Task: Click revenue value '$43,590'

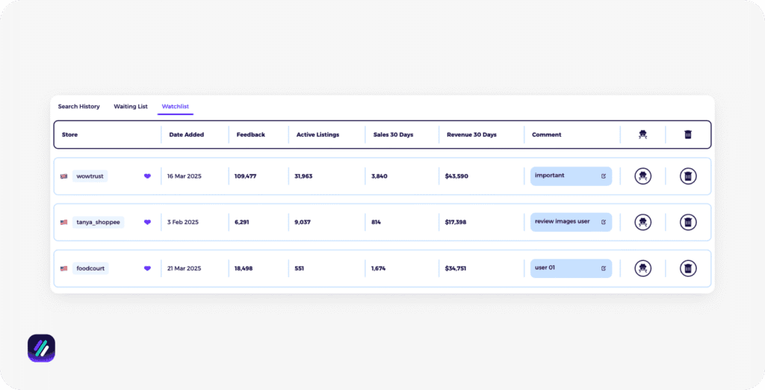Action: (456, 176)
